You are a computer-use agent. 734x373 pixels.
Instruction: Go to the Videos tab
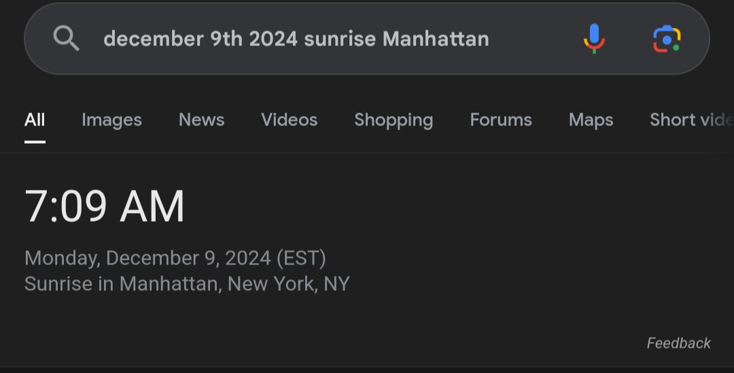(x=290, y=120)
